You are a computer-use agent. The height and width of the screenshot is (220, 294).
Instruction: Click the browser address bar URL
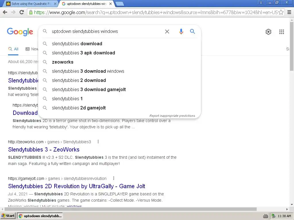pyautogui.click(x=156, y=12)
